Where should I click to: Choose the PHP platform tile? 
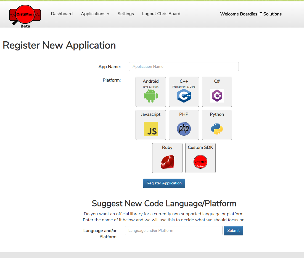point(184,125)
